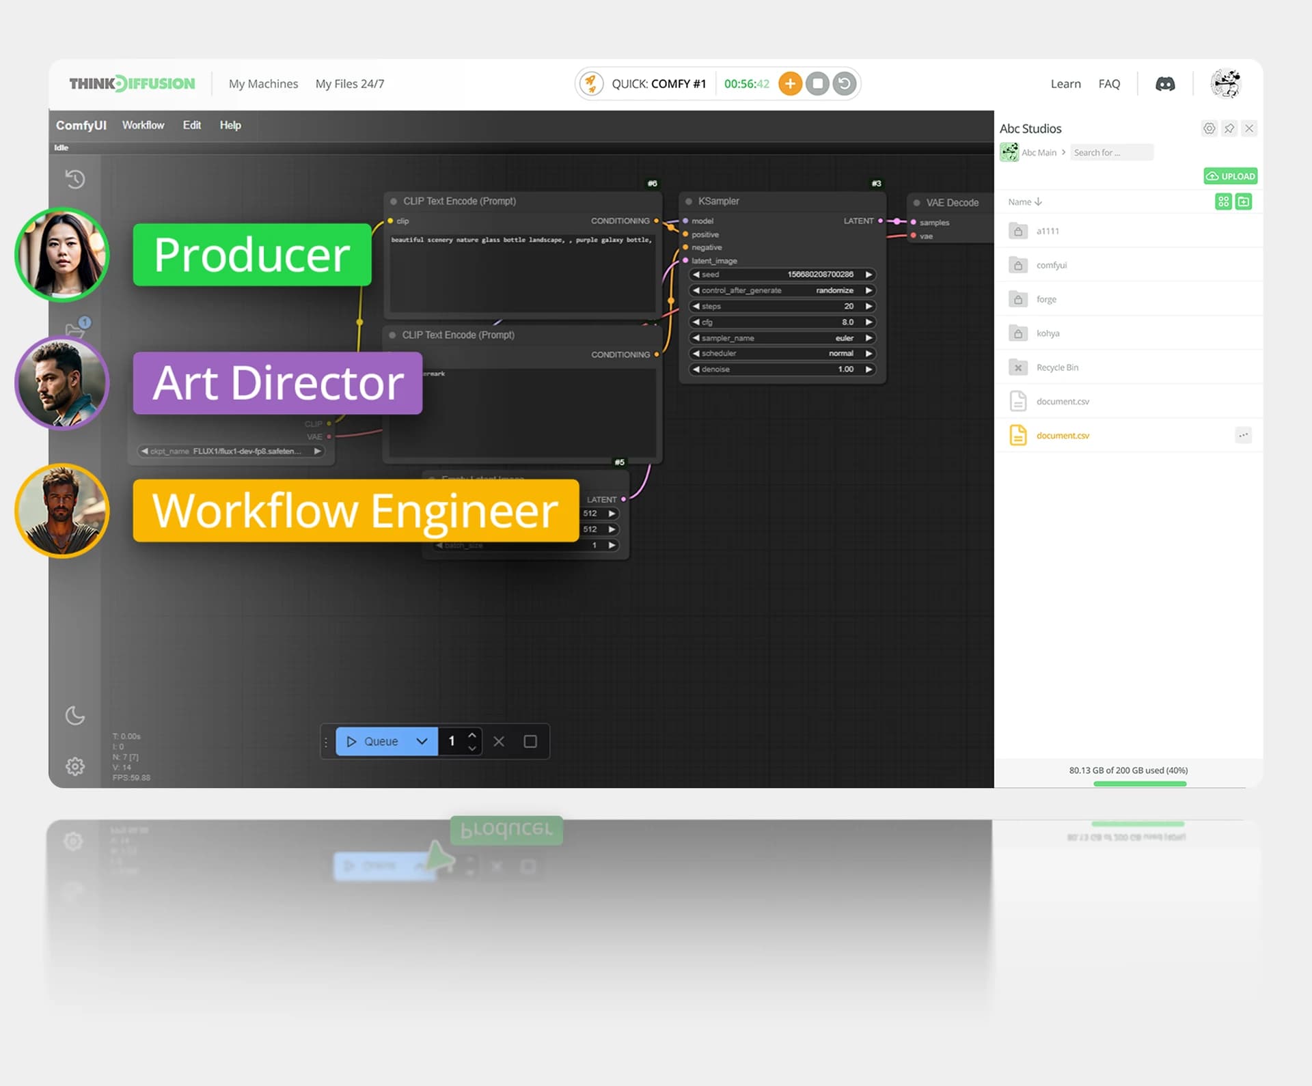Increase steps with its right arrow
This screenshot has width=1312, height=1086.
tap(869, 306)
